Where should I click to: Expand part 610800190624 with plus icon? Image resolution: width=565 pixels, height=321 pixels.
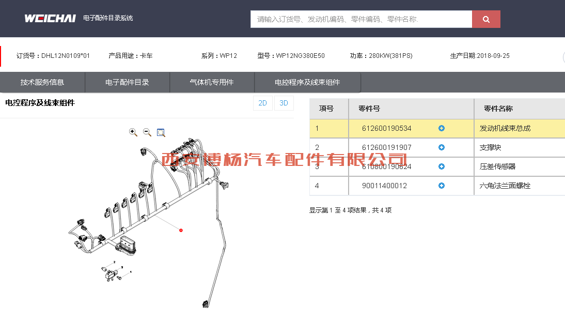pyautogui.click(x=442, y=166)
